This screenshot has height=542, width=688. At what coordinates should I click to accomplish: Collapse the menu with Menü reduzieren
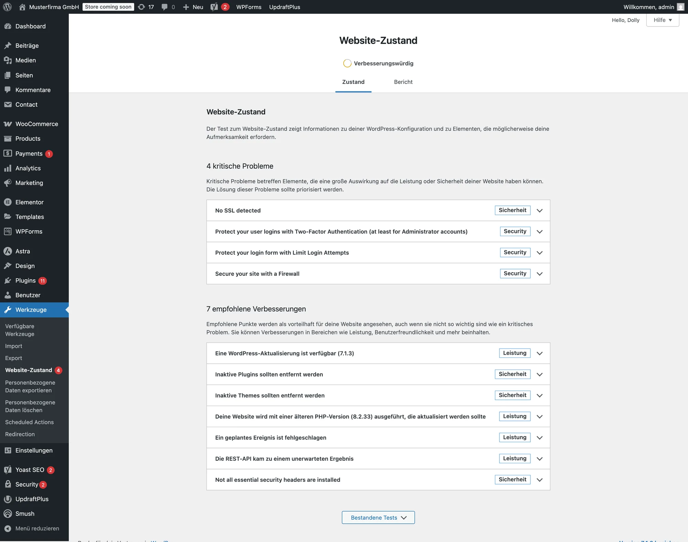coord(34,528)
